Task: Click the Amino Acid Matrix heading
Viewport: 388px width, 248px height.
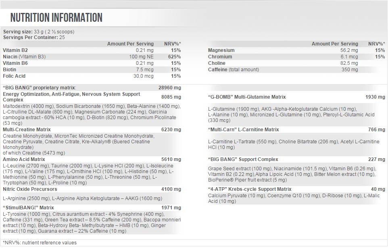Action: coord(24,159)
